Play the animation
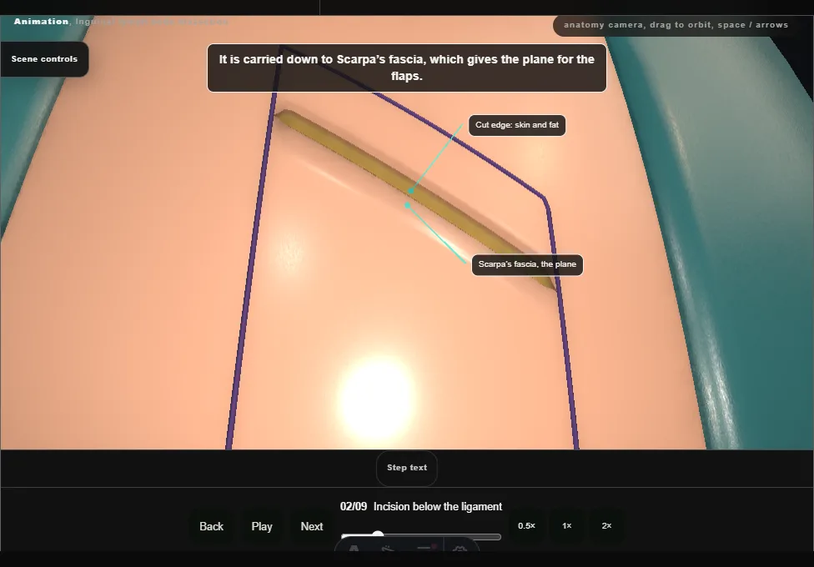 pos(262,526)
